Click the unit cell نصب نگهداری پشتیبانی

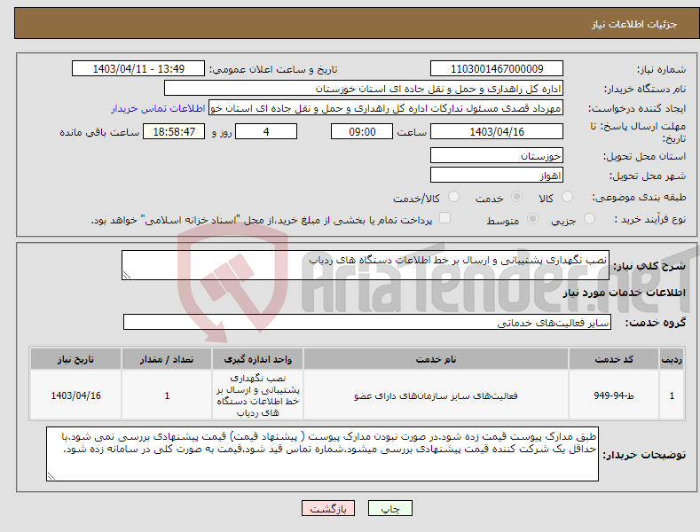[257, 395]
